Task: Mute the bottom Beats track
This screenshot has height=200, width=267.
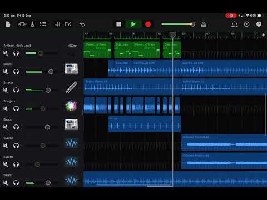Action: click(x=6, y=183)
